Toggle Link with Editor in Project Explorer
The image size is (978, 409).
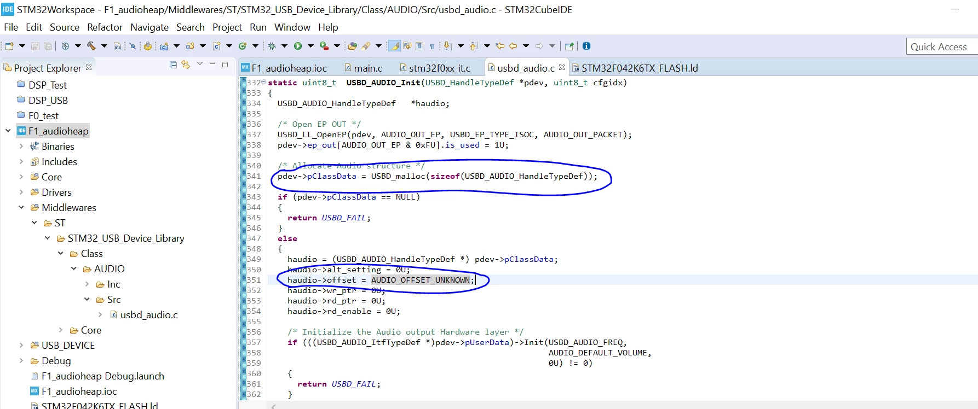186,65
